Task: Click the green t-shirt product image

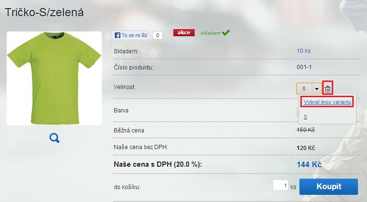Action: pos(54,78)
